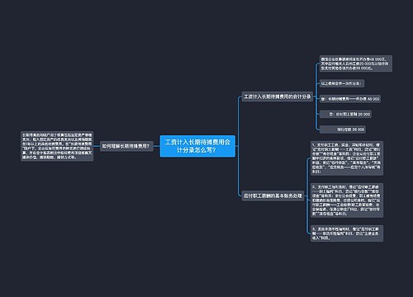Select the 贷:应付职工薪酬 20 000 node
This screenshot has width=413, height=297.
(345, 114)
